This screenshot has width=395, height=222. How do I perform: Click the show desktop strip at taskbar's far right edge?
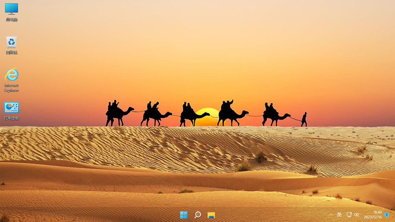coord(394,215)
